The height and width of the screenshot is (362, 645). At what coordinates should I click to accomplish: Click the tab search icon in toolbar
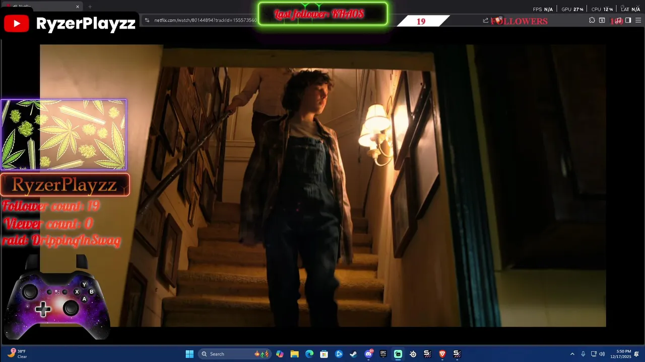click(x=602, y=21)
